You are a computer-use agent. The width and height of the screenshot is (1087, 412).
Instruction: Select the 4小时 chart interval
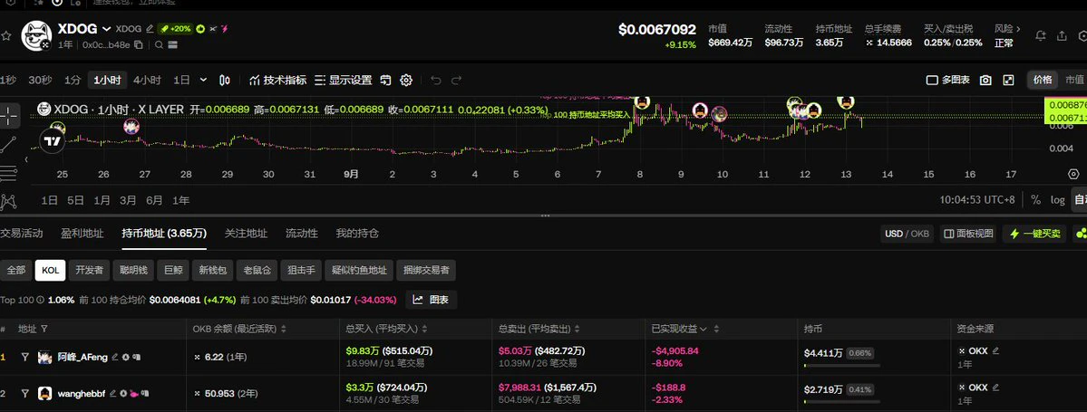(x=147, y=81)
